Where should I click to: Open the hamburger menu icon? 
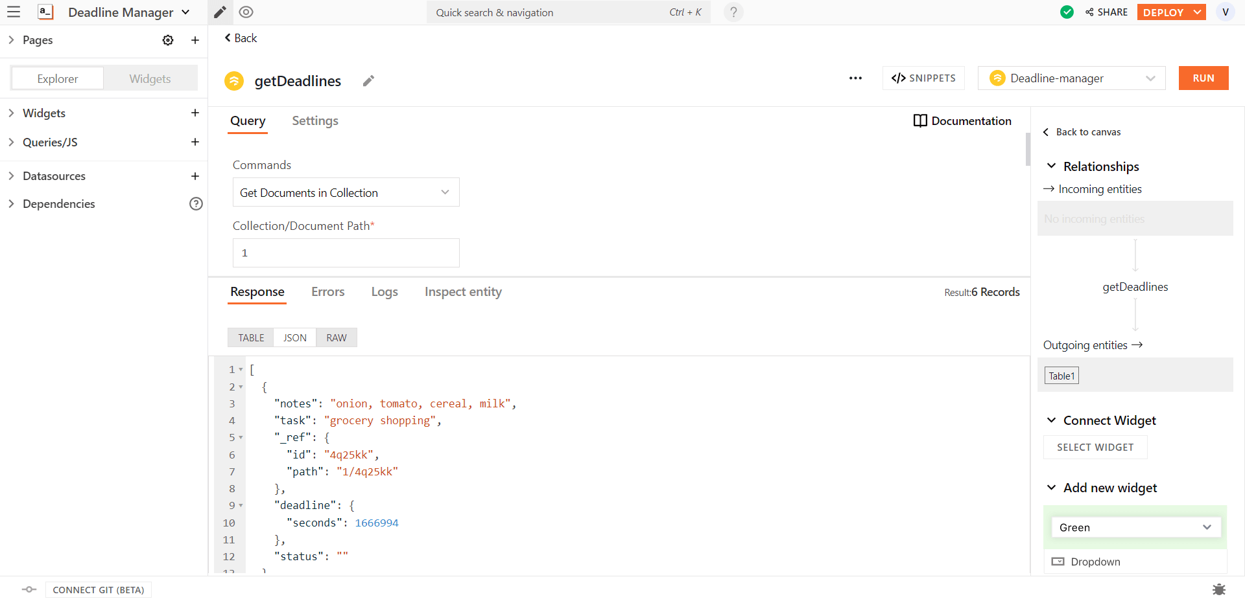[14, 12]
